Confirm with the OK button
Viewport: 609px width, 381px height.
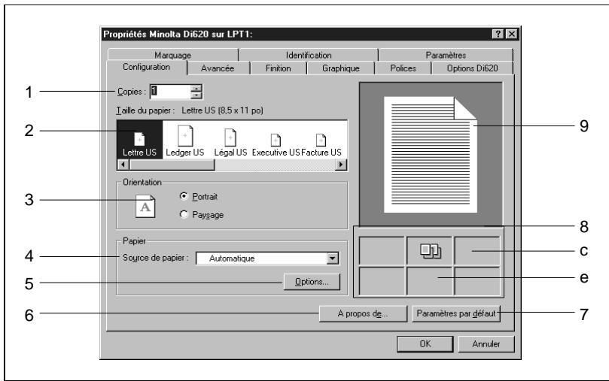425,343
